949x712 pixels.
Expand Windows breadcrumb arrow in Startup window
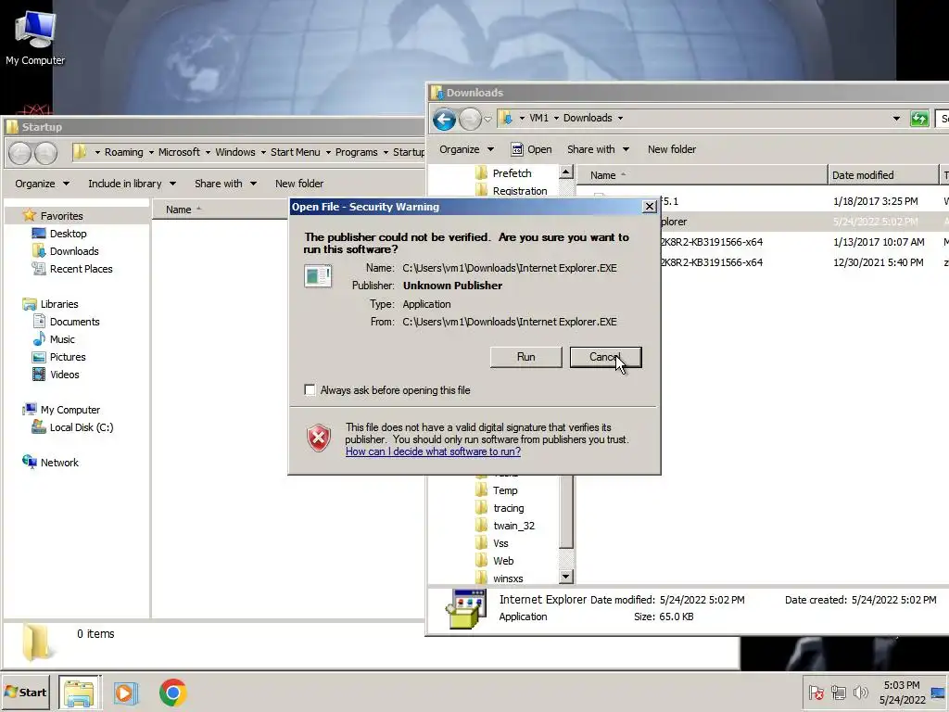click(x=263, y=153)
